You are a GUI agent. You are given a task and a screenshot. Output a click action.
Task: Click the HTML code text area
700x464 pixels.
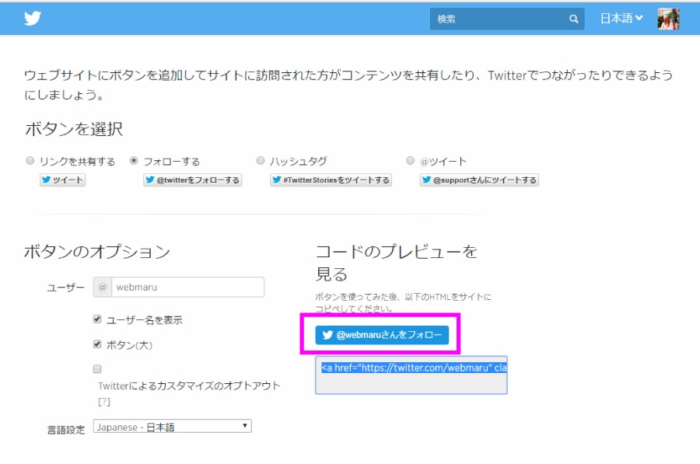tap(411, 375)
